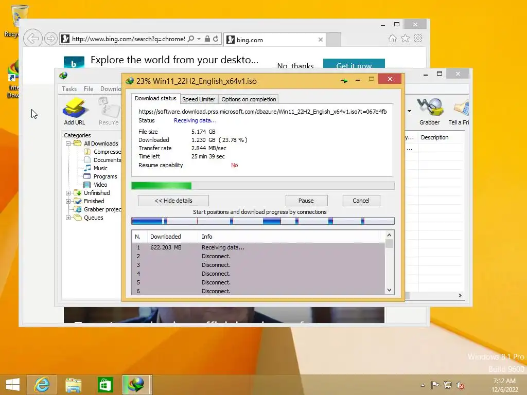
Task: Expand the Finished category node
Action: 68,201
